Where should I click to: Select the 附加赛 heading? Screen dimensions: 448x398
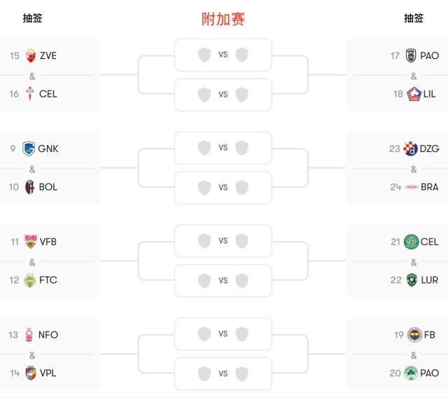tap(223, 19)
